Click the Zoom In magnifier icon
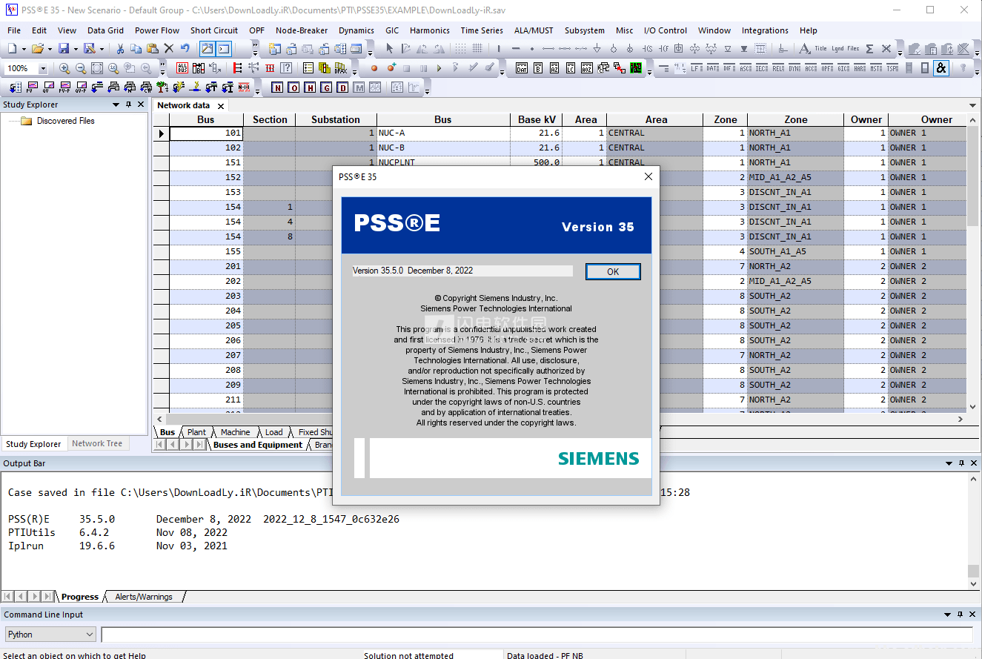Image resolution: width=982 pixels, height=659 pixels. pos(64,68)
